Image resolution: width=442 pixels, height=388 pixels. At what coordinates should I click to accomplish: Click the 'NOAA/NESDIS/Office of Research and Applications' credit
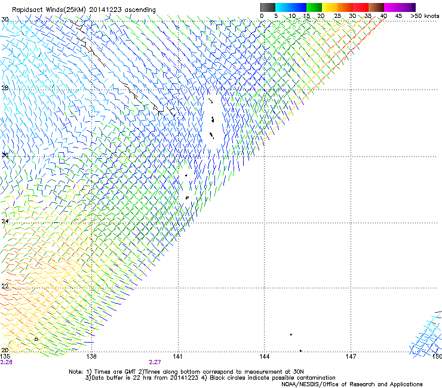pyautogui.click(x=352, y=384)
